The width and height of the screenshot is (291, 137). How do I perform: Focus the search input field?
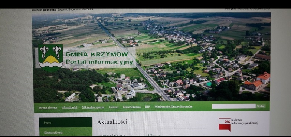[234, 106]
